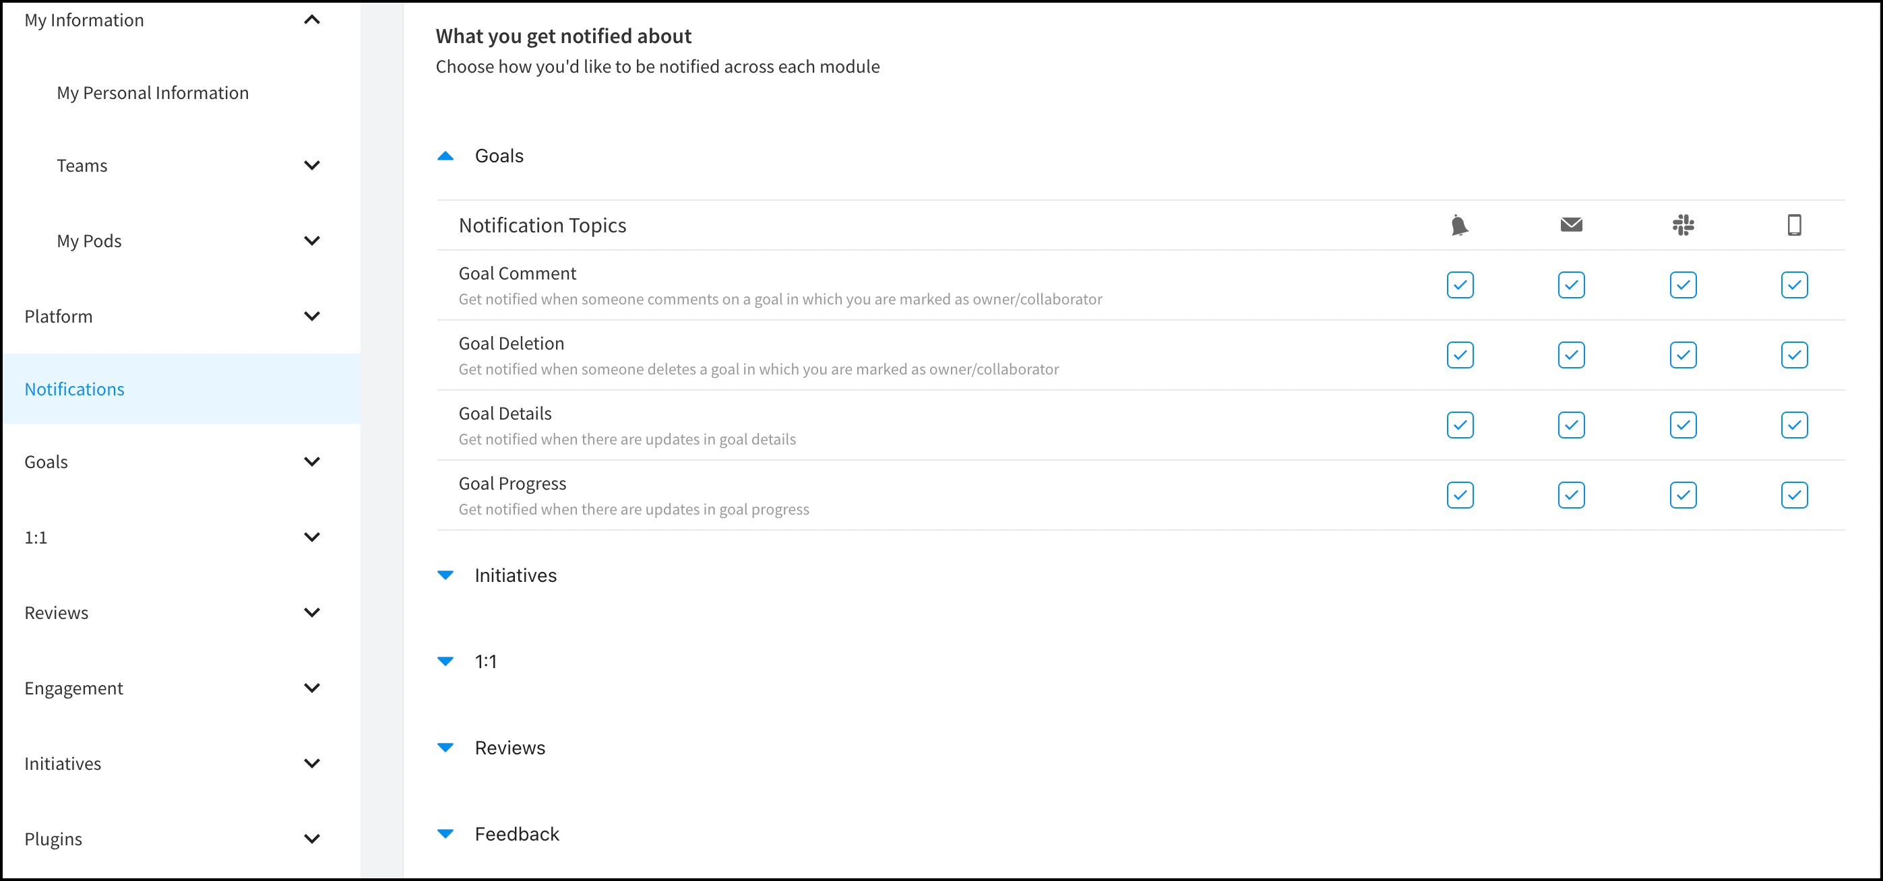Open the 1:1 notification section
The width and height of the screenshot is (1883, 881).
pos(485,661)
